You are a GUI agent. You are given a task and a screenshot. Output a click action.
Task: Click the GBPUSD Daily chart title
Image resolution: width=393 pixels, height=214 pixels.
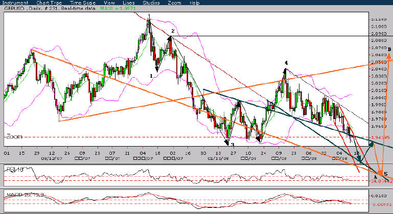pyautogui.click(x=50, y=8)
